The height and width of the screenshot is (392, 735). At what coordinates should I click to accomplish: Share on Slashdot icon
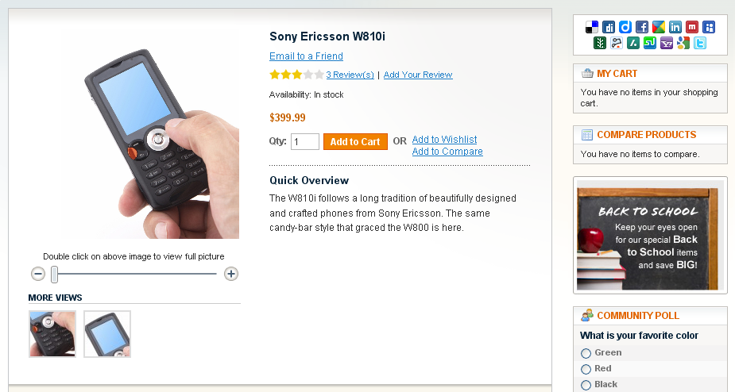(633, 43)
